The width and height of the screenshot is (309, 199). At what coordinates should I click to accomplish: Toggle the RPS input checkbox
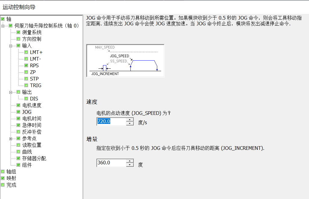(x=26, y=65)
